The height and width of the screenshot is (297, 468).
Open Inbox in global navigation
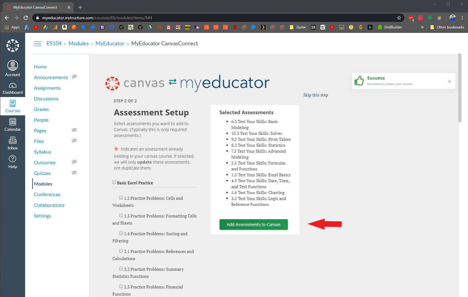[13, 143]
